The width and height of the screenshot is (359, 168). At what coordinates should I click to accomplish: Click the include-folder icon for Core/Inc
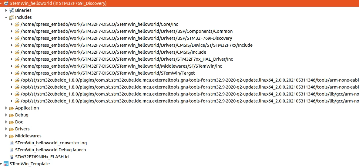click(x=17, y=24)
